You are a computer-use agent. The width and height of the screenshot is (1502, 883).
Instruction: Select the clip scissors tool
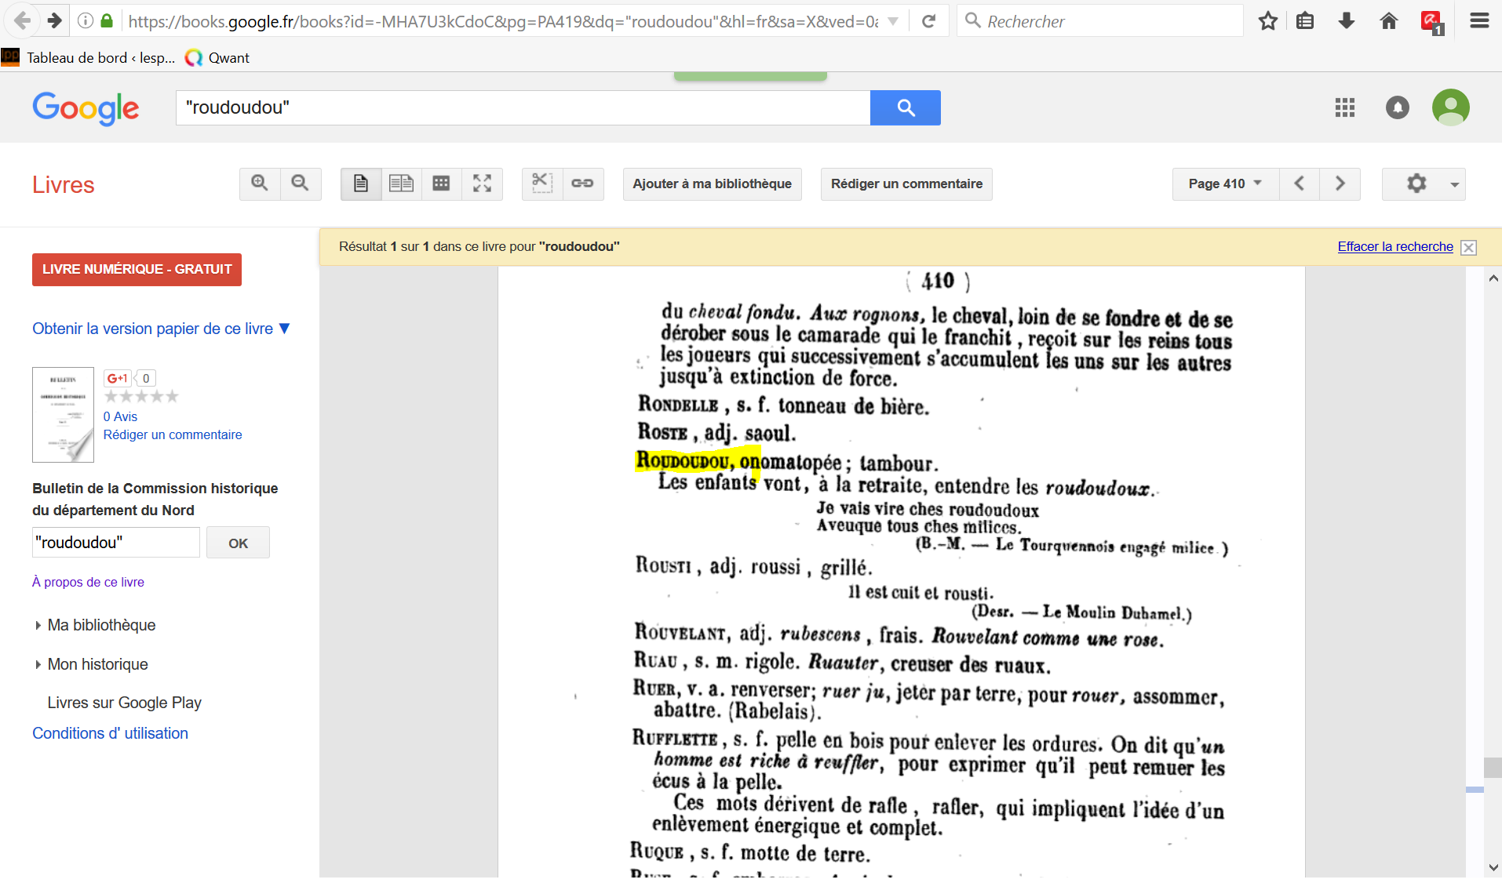click(542, 184)
